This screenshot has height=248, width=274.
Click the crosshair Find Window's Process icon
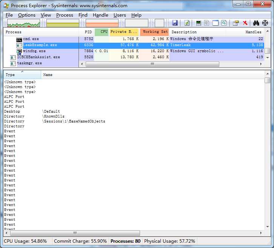pyautogui.click(x=265, y=23)
